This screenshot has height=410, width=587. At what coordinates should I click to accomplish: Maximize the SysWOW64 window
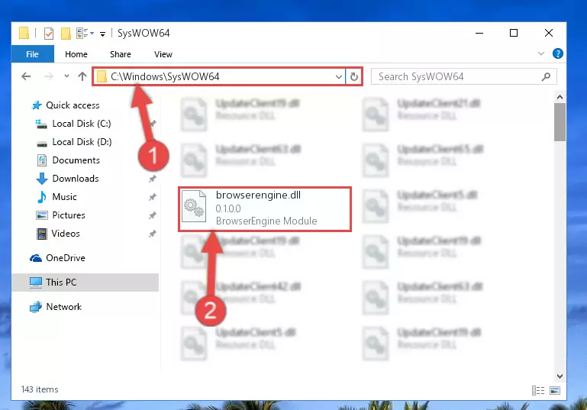(x=514, y=34)
